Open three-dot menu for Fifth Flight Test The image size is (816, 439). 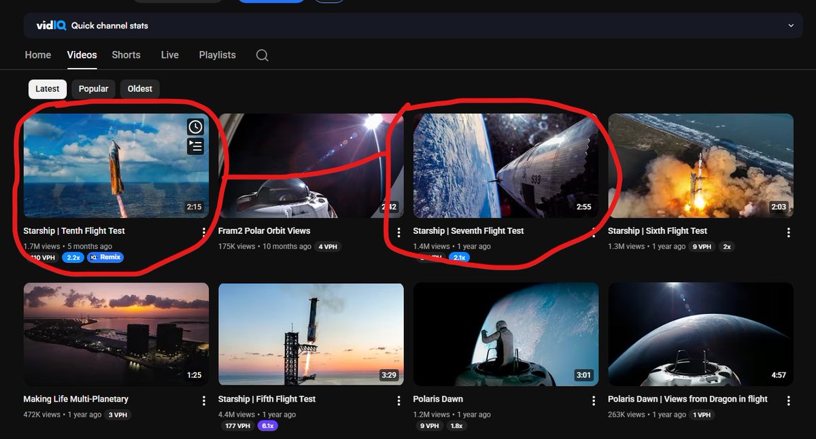point(398,401)
